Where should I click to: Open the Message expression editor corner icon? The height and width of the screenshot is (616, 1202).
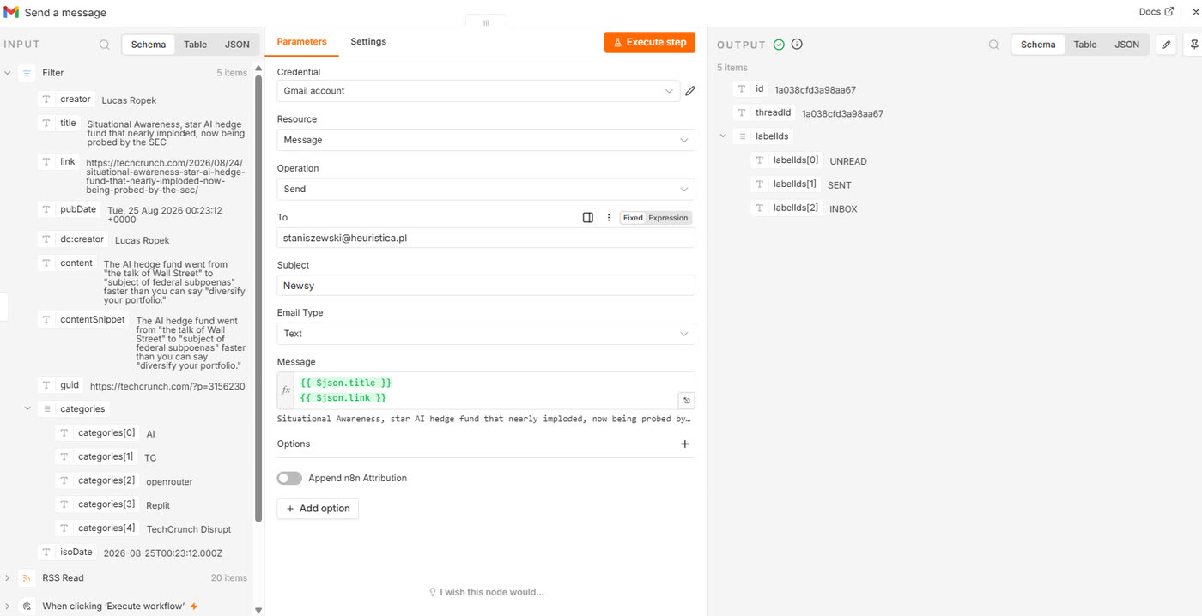coord(686,401)
